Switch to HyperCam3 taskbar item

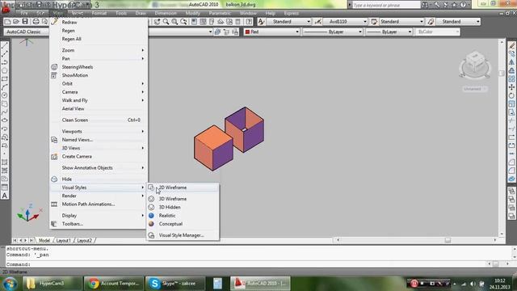click(52, 284)
